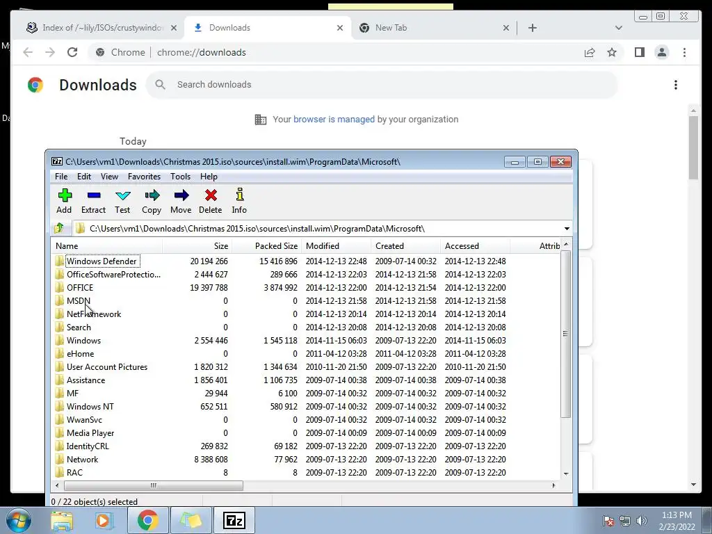This screenshot has width=712, height=534.
Task: Sort by the Modified column header
Action: pyautogui.click(x=337, y=245)
